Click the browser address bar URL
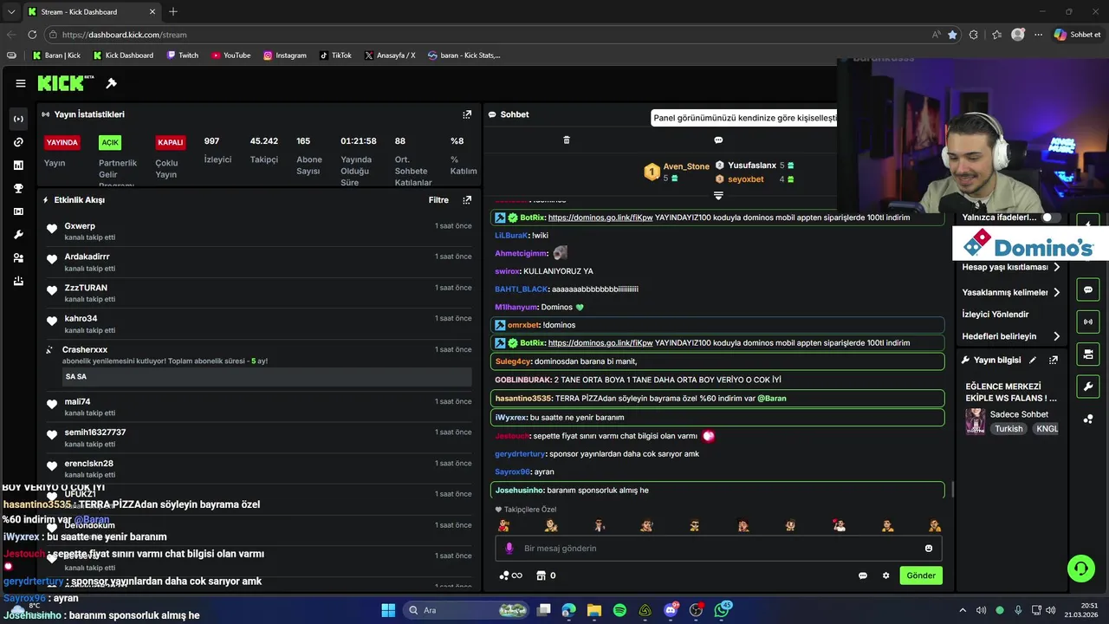Screen dimensions: 1109x624 coord(124,35)
